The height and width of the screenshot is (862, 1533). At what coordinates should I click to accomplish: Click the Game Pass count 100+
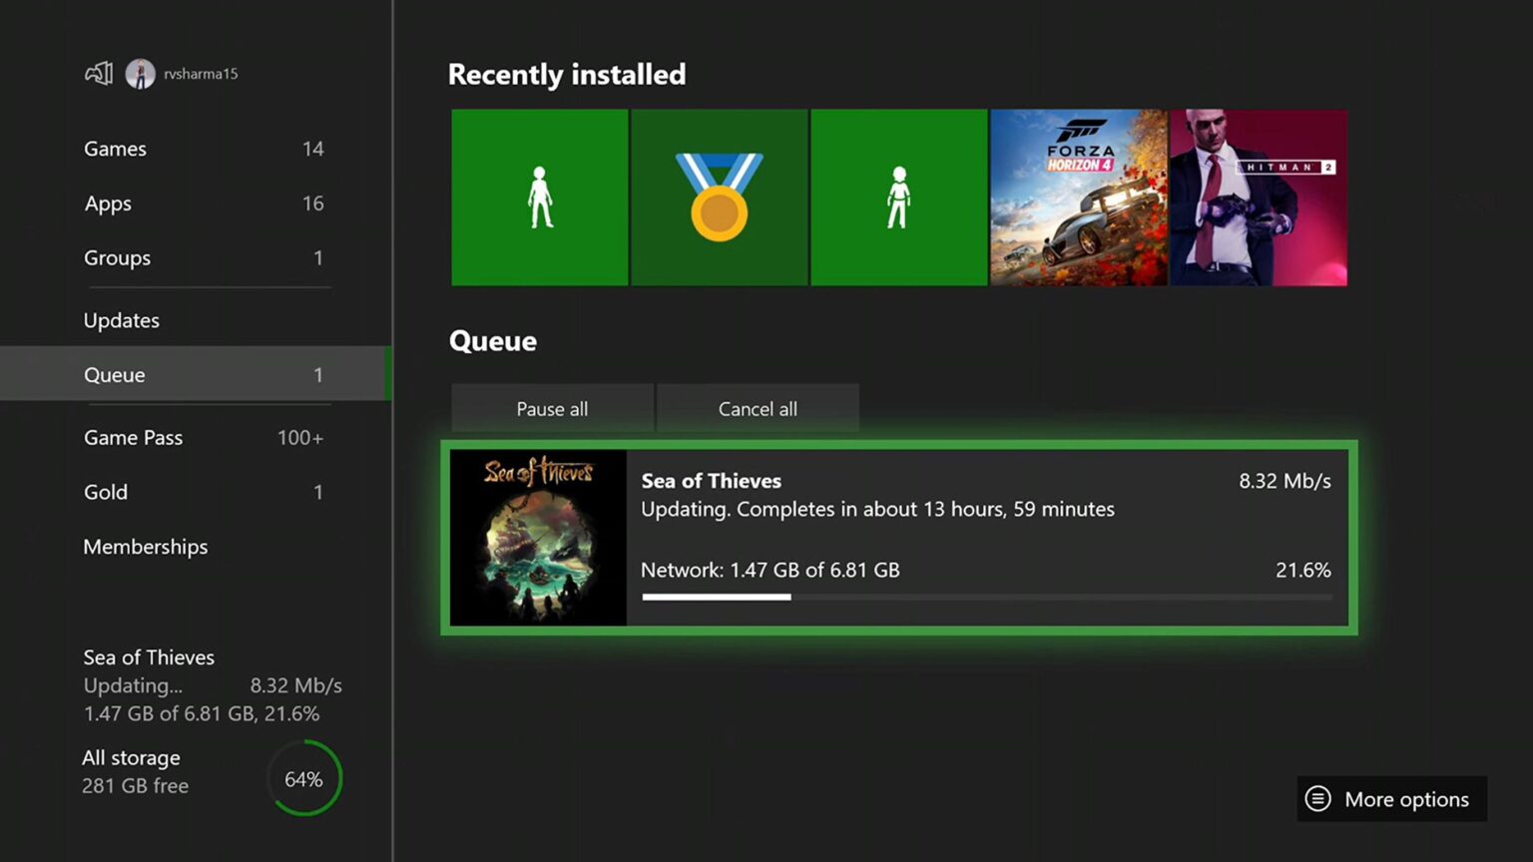click(x=300, y=438)
